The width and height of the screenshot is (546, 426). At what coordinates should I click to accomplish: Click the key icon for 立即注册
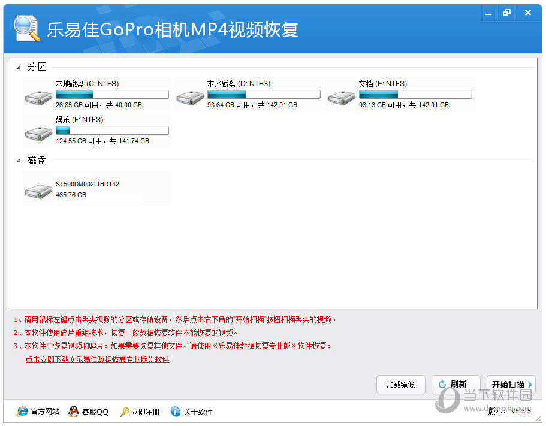pos(124,412)
